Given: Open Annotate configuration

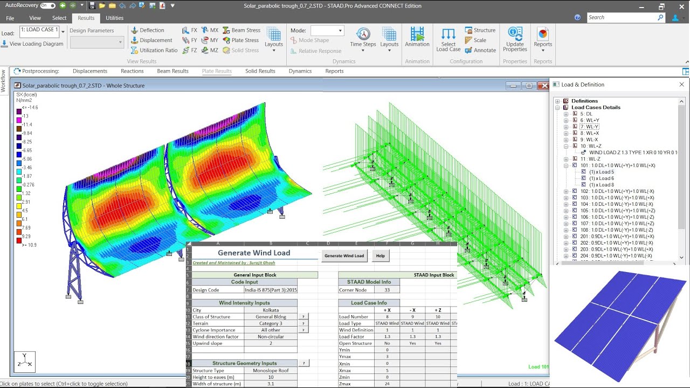Looking at the screenshot, I should pyautogui.click(x=480, y=50).
